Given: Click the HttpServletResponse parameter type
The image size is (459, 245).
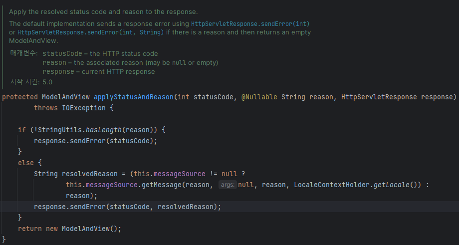Looking at the screenshot, I should 379,97.
